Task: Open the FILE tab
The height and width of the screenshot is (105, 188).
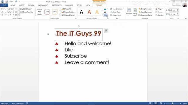Action: tap(4, 5)
